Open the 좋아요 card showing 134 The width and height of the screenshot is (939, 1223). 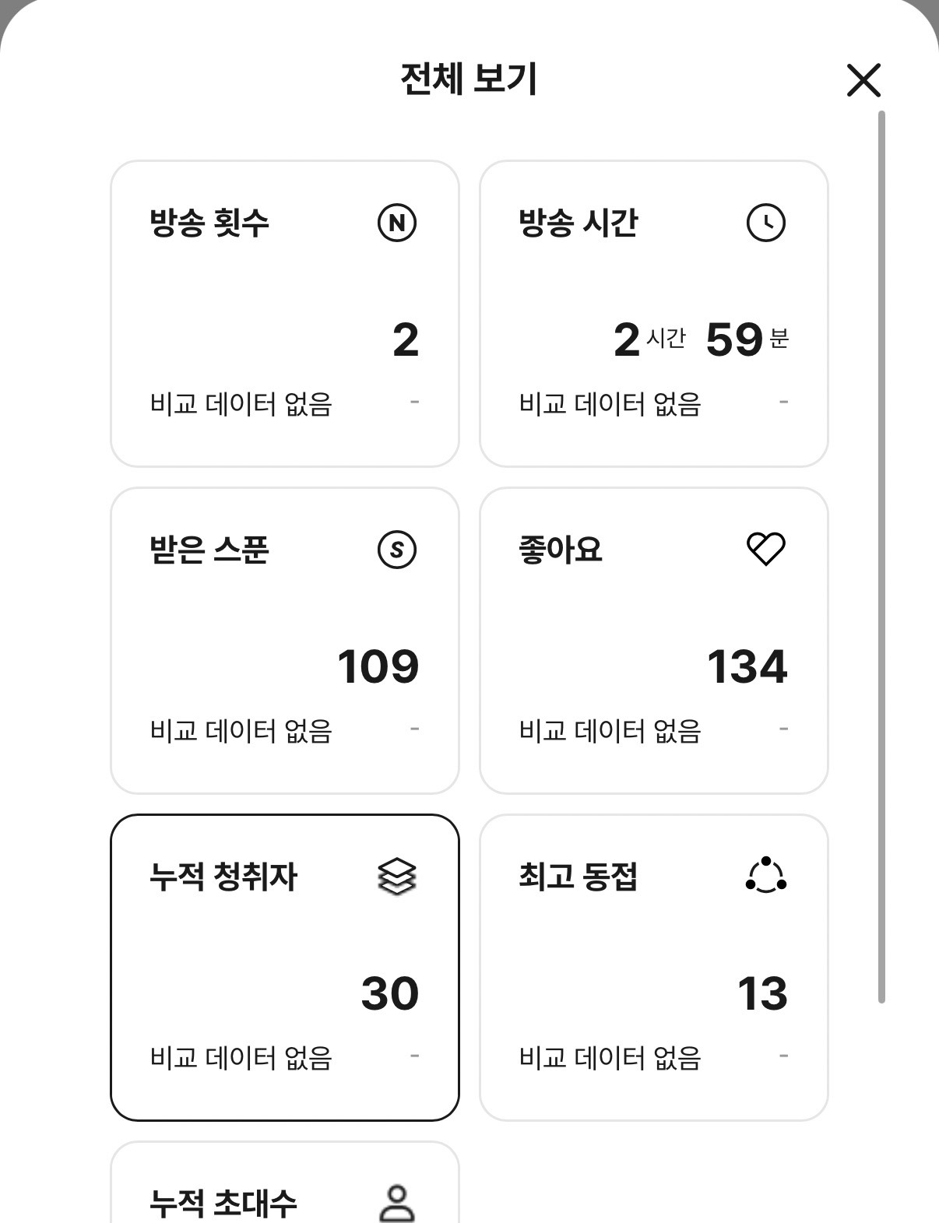tap(654, 641)
